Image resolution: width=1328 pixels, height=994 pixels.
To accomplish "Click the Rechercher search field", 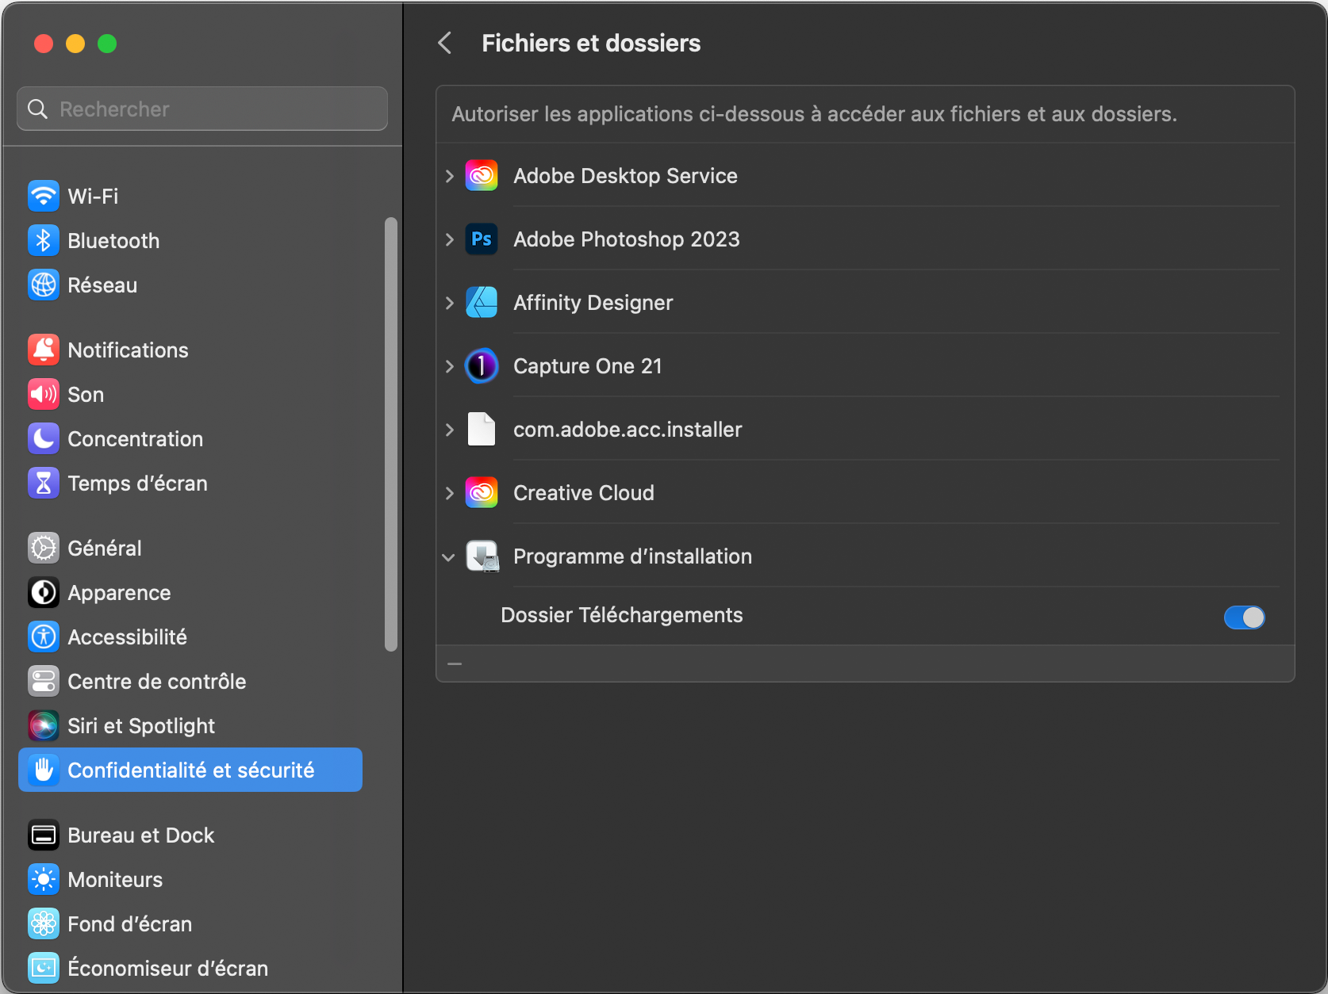I will click(x=202, y=109).
